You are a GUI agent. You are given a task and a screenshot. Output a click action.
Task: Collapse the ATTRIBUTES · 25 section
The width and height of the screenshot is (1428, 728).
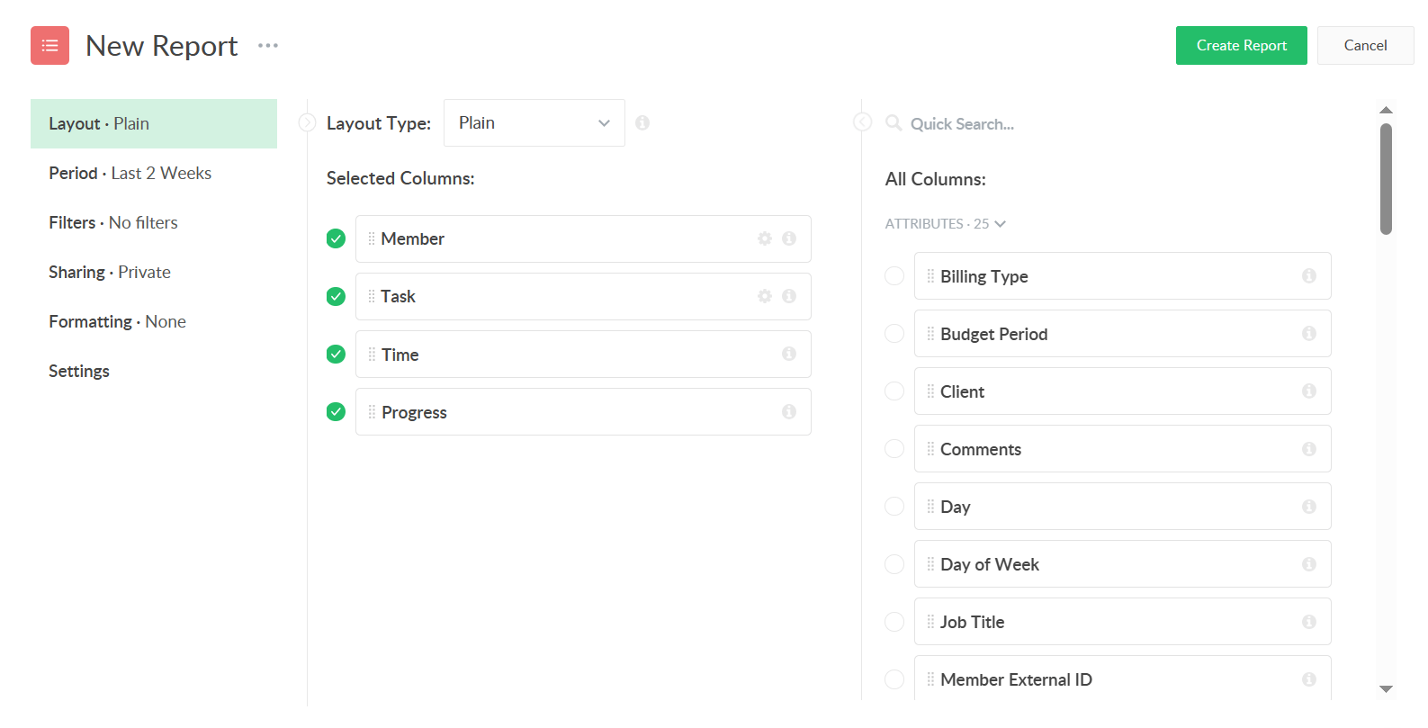click(x=945, y=223)
